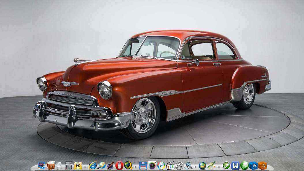Open the desktop monitor icon in dock
This screenshot has height=171, width=304.
(x=42, y=166)
